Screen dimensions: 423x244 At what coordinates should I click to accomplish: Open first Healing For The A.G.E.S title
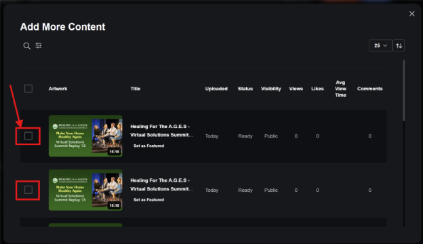pos(161,131)
